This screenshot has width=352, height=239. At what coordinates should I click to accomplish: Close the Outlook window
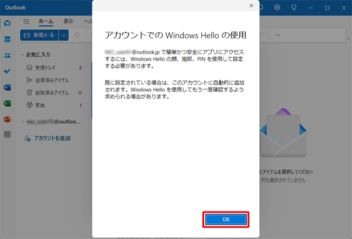click(344, 8)
